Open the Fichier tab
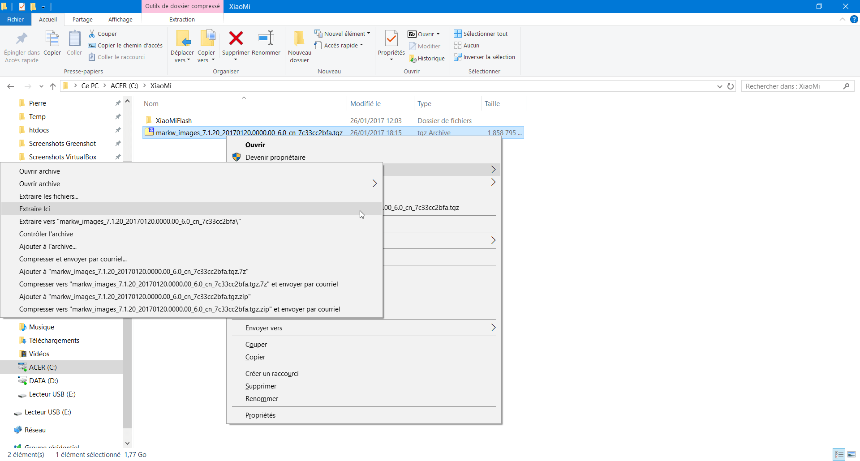The image size is (860, 461). coord(15,19)
